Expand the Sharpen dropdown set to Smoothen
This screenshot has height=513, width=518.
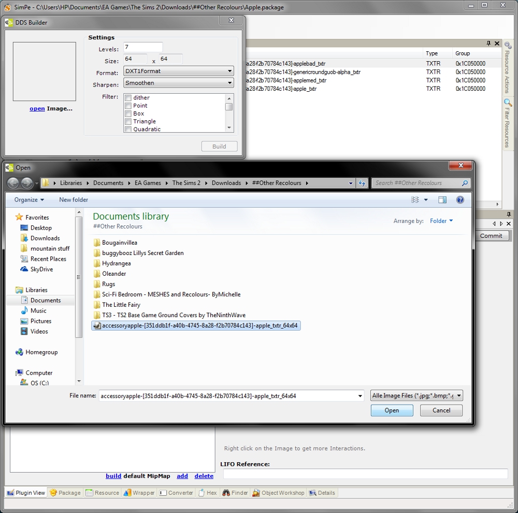click(179, 83)
